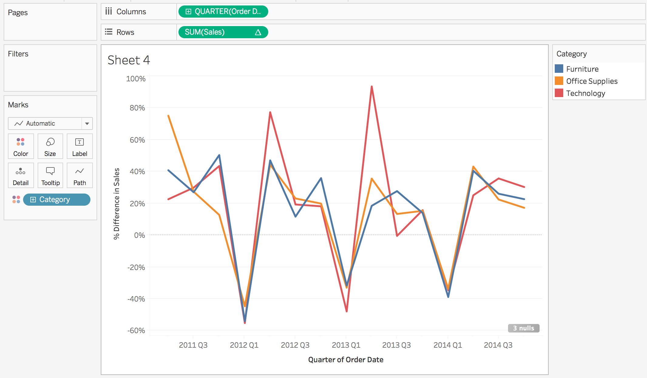The height and width of the screenshot is (378, 647).
Task: Select the Office Supplies legend swatch
Action: click(x=559, y=81)
